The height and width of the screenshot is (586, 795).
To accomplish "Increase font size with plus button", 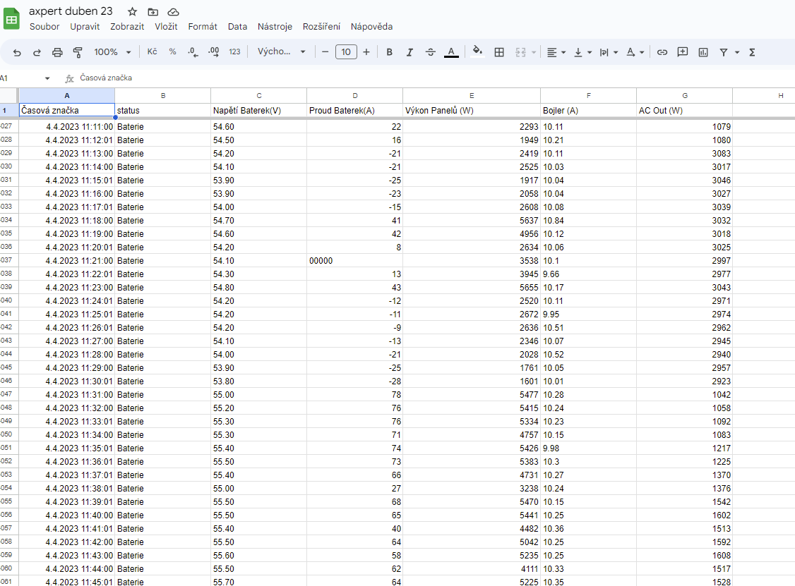I will (x=366, y=52).
